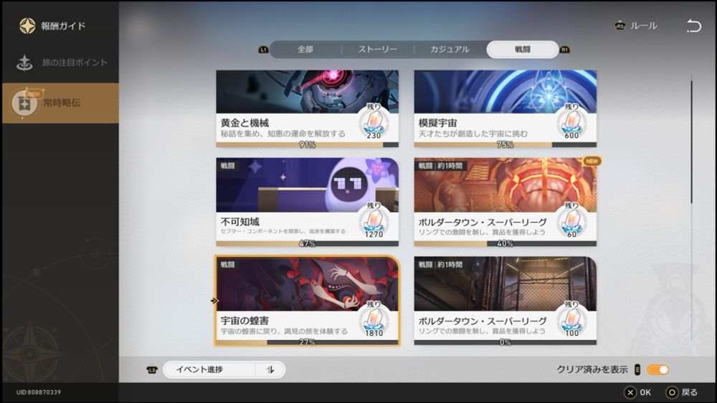Click the return arrow icon
The width and height of the screenshot is (717, 403).
pos(693,26)
